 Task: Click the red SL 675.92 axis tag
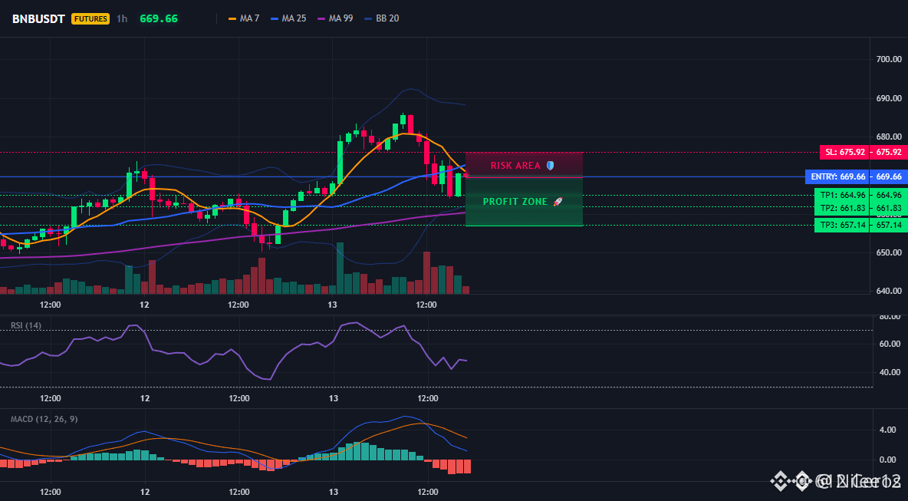(x=889, y=153)
